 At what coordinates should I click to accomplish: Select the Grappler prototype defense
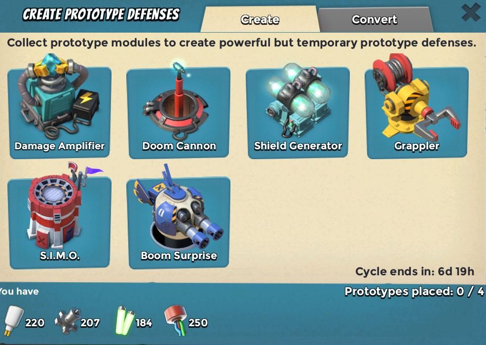tap(416, 112)
